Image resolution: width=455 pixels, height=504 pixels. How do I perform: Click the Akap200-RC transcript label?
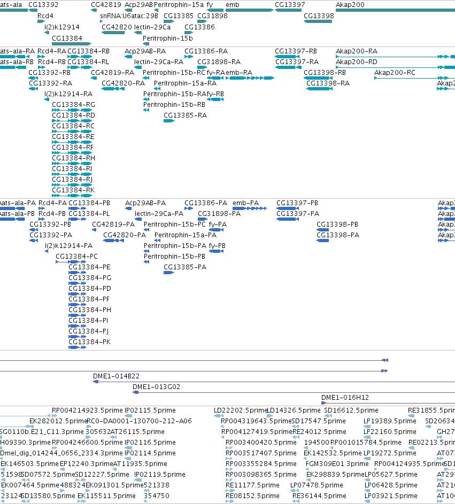[x=395, y=73]
